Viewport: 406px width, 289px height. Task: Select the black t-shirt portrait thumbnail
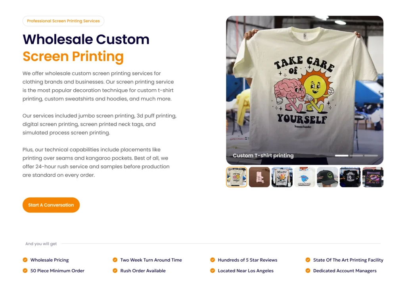coord(350,177)
